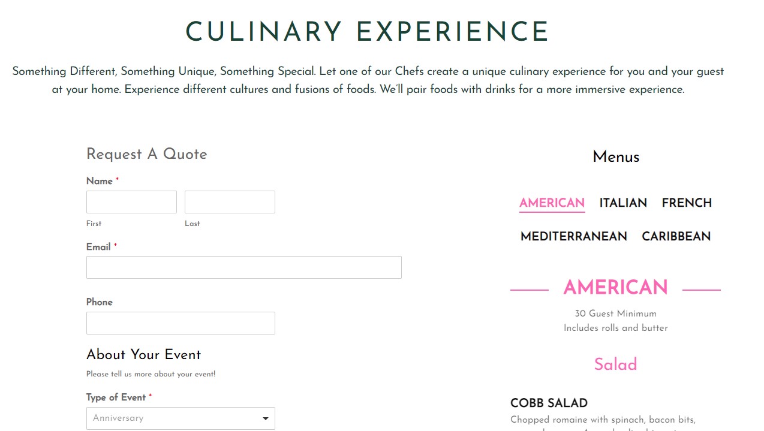
Task: Click into the Email input field
Action: [x=243, y=267]
